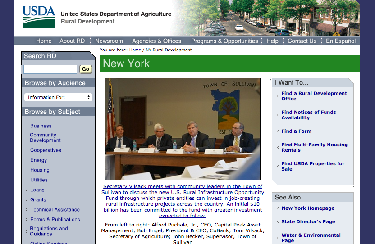Open the Technical Assistance link
Image resolution: width=375 pixels, height=244 pixels.
[x=55, y=210]
